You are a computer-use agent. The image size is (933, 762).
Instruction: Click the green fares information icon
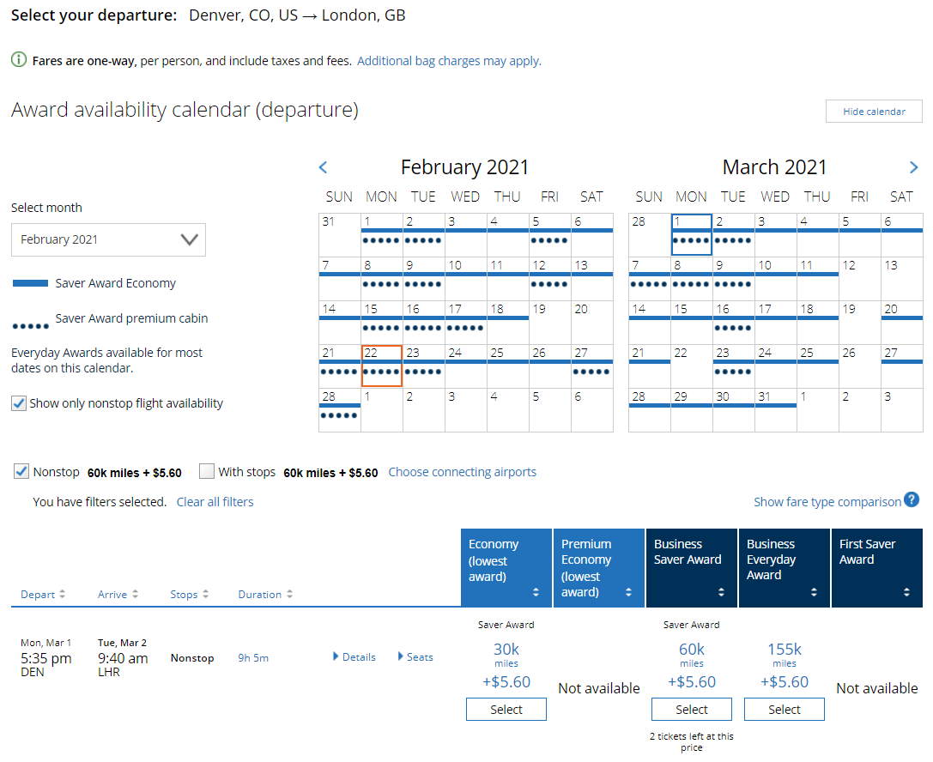tap(19, 60)
